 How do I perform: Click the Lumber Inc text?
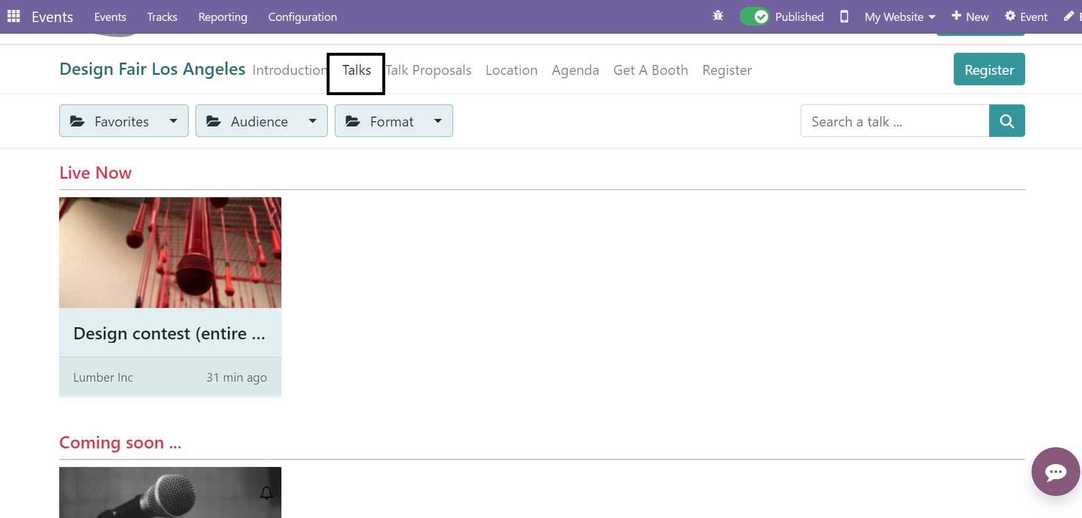(x=103, y=378)
